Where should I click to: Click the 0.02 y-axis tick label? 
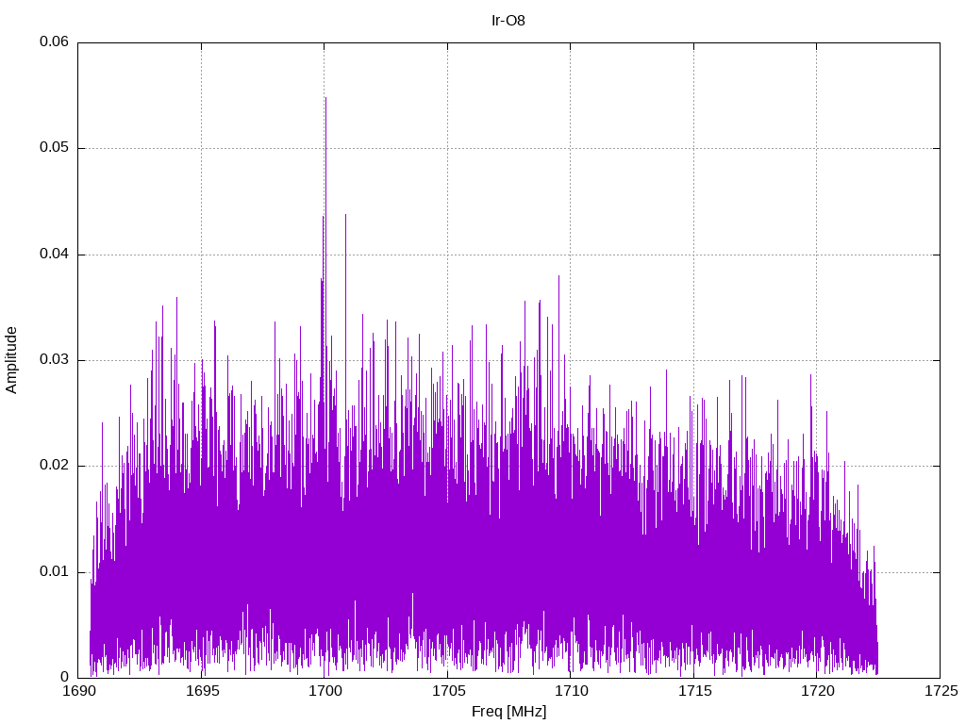tap(54, 466)
